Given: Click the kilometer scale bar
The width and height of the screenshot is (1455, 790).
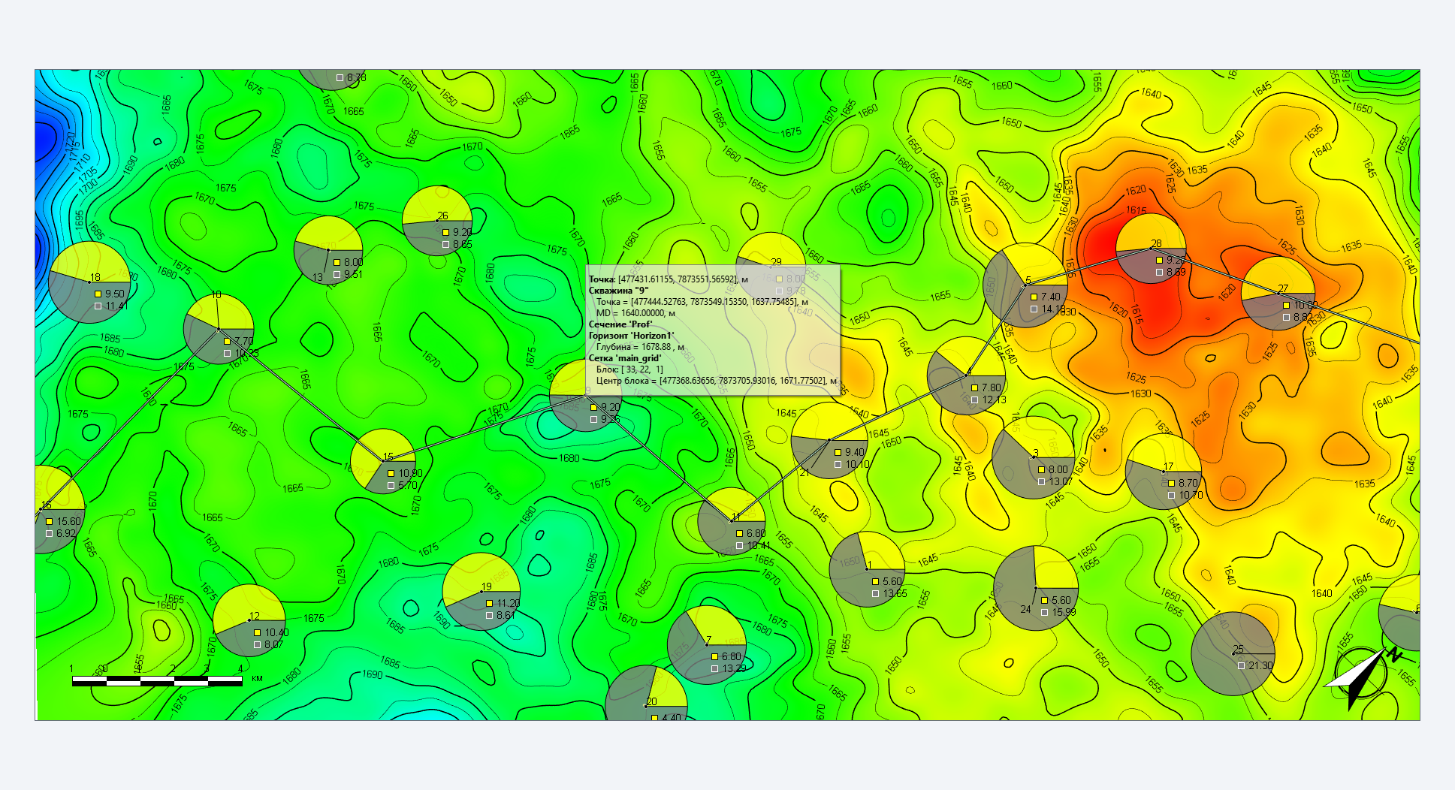Looking at the screenshot, I should [157, 680].
